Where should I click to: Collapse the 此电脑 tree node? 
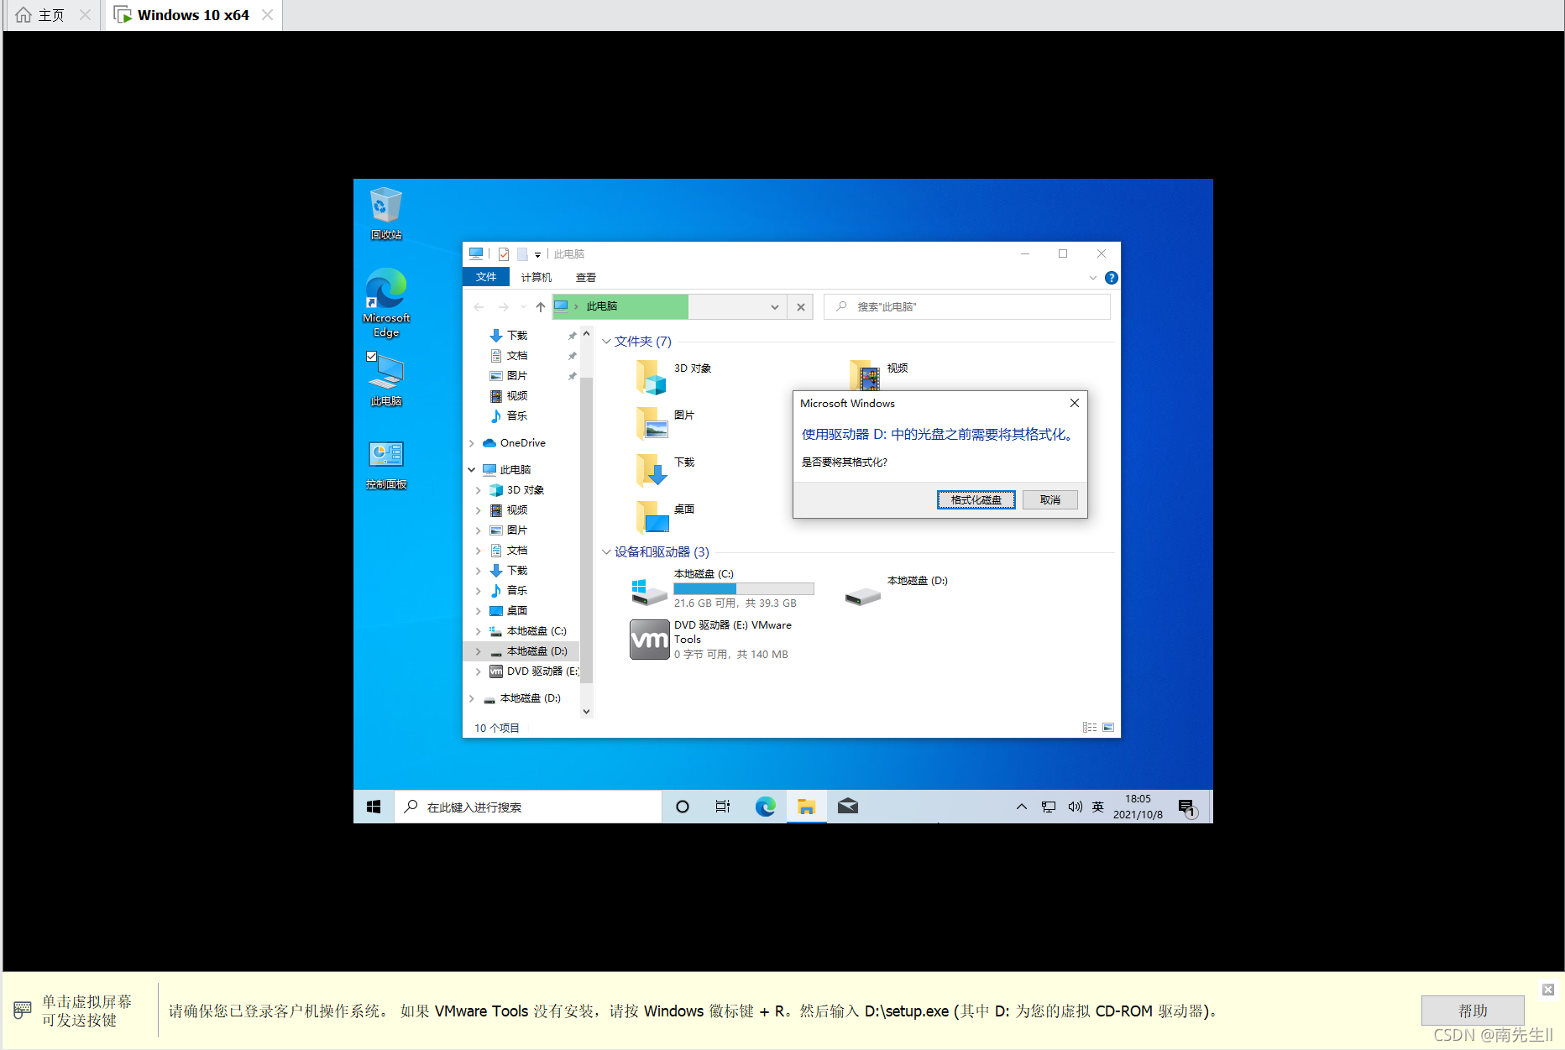coord(472,470)
